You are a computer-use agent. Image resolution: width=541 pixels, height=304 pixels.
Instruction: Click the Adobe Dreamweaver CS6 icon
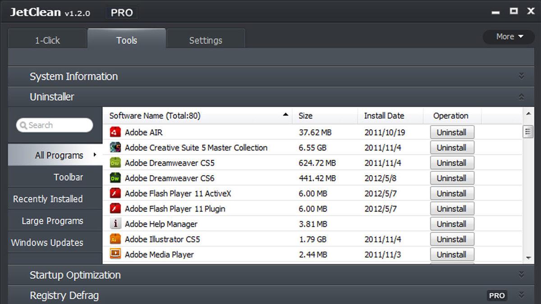pyautogui.click(x=115, y=178)
